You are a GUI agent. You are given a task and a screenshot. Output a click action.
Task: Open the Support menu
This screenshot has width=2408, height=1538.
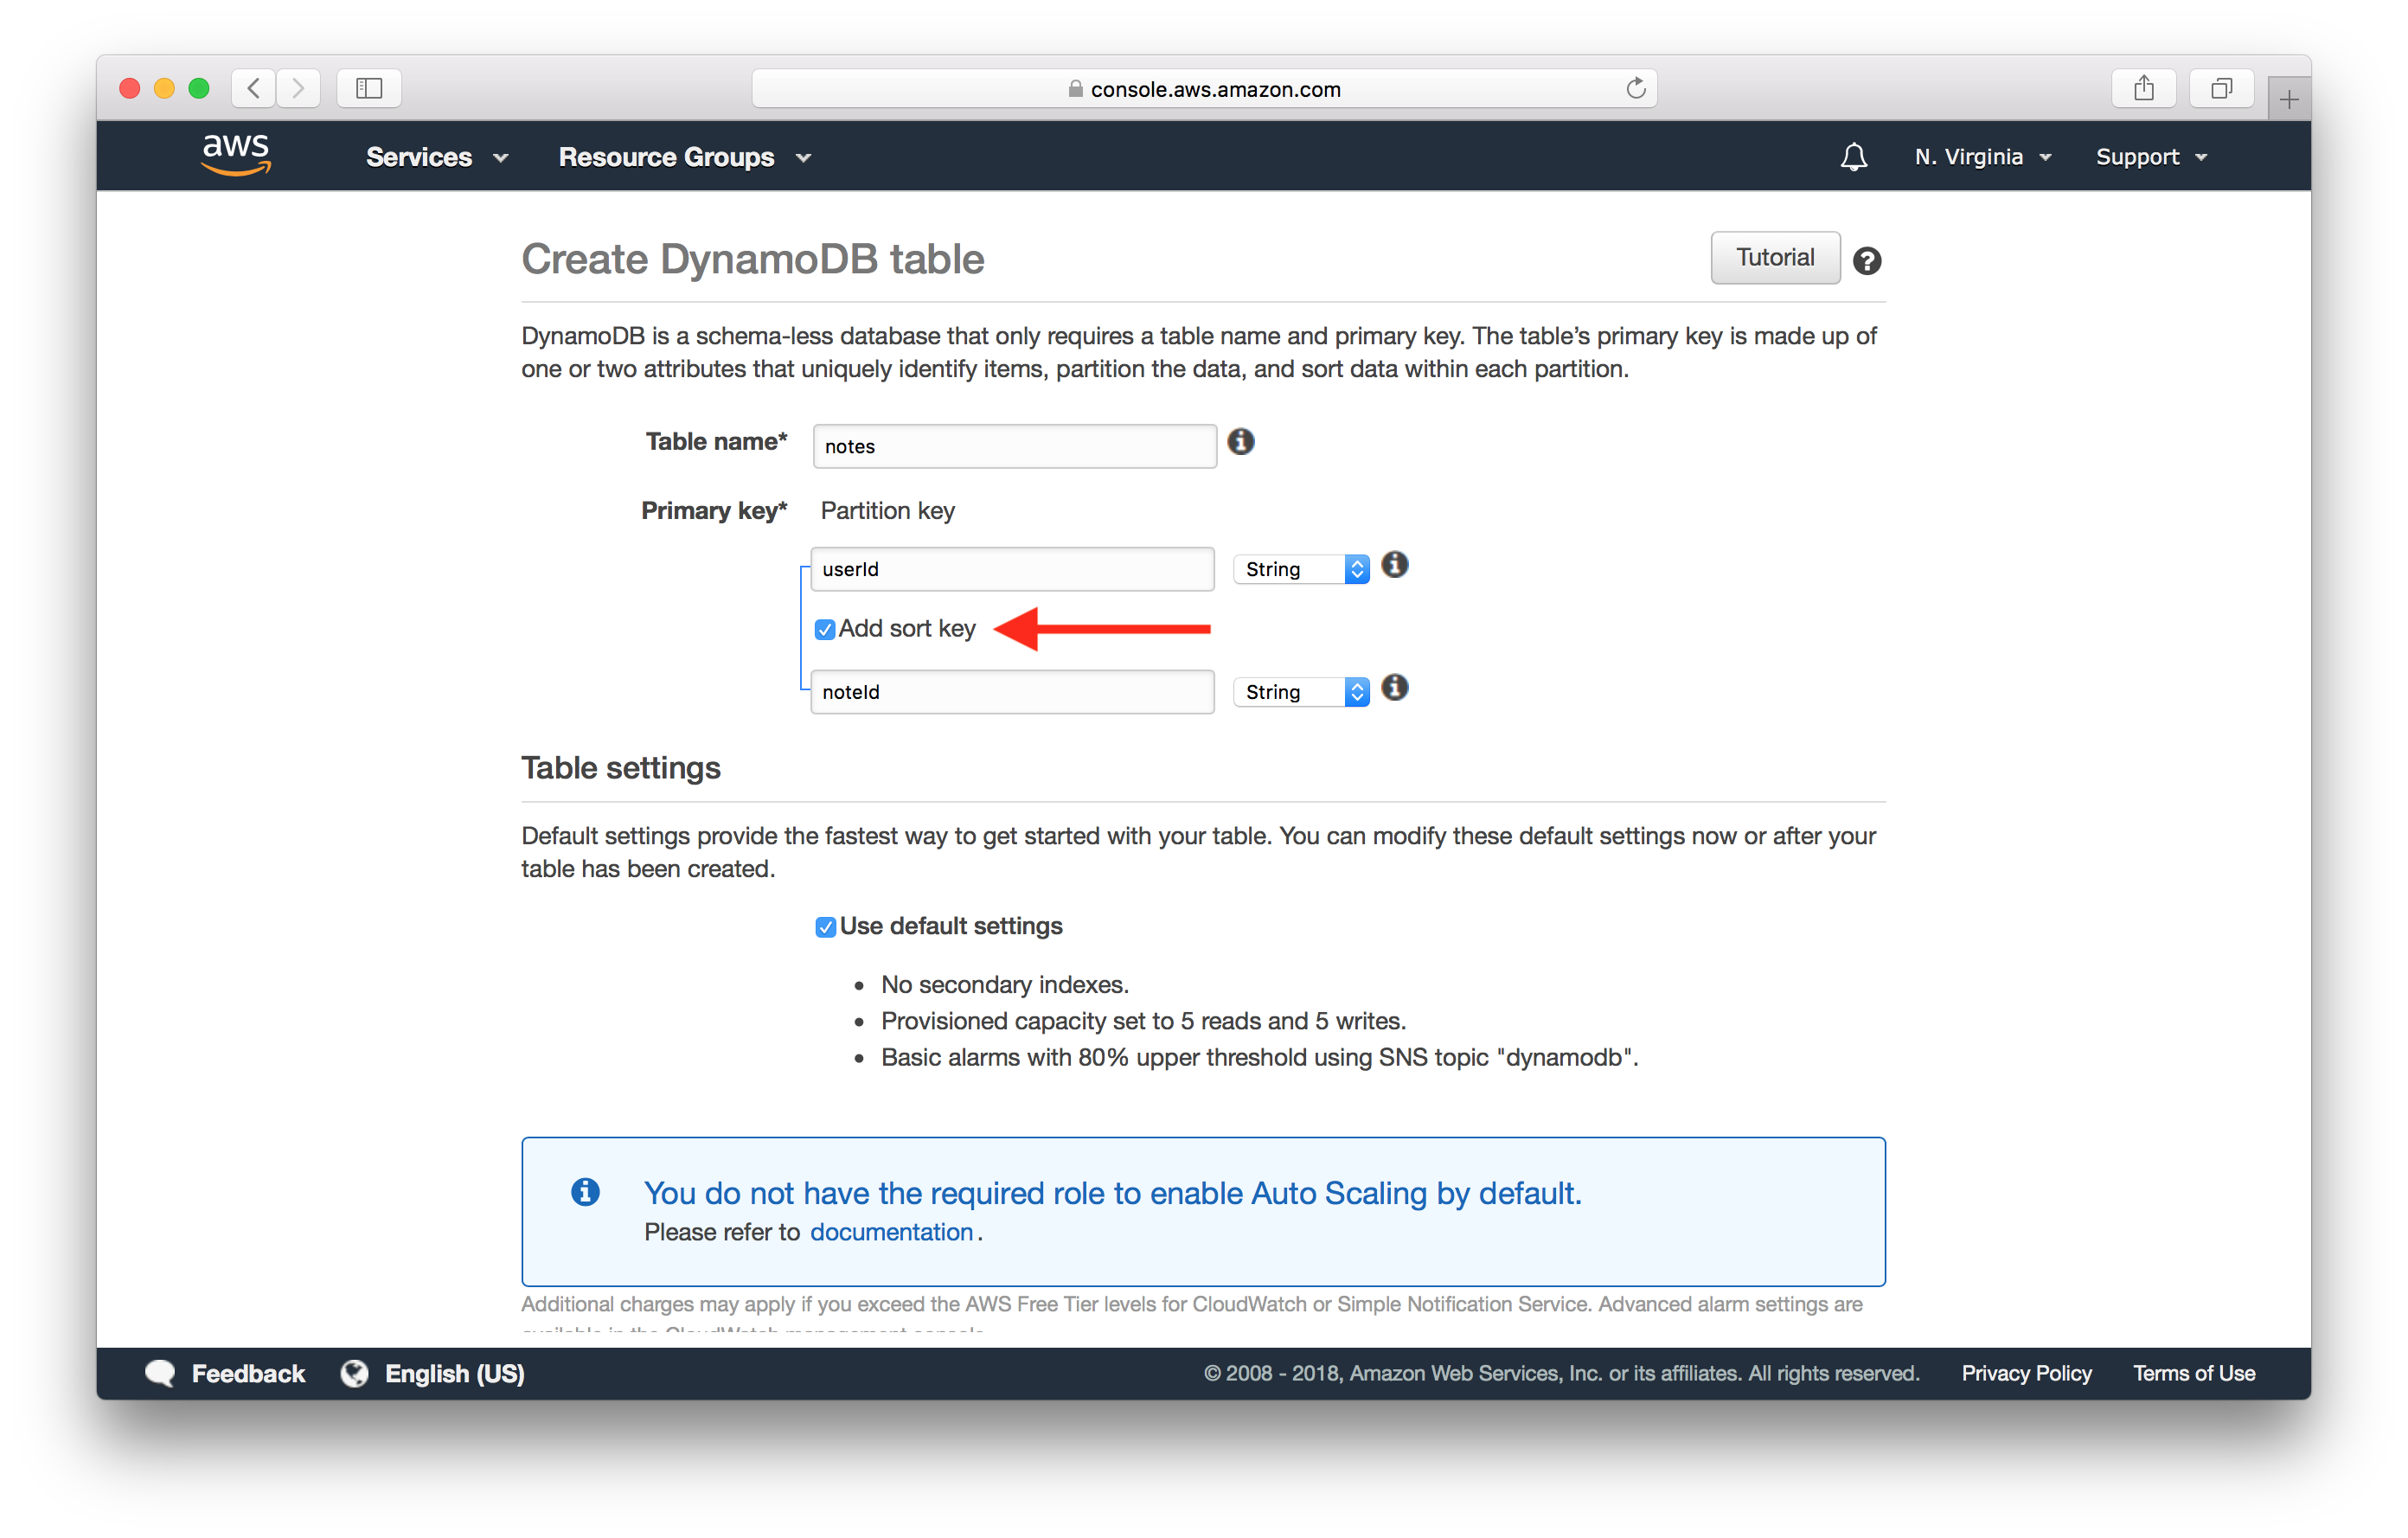pyautogui.click(x=2150, y=157)
